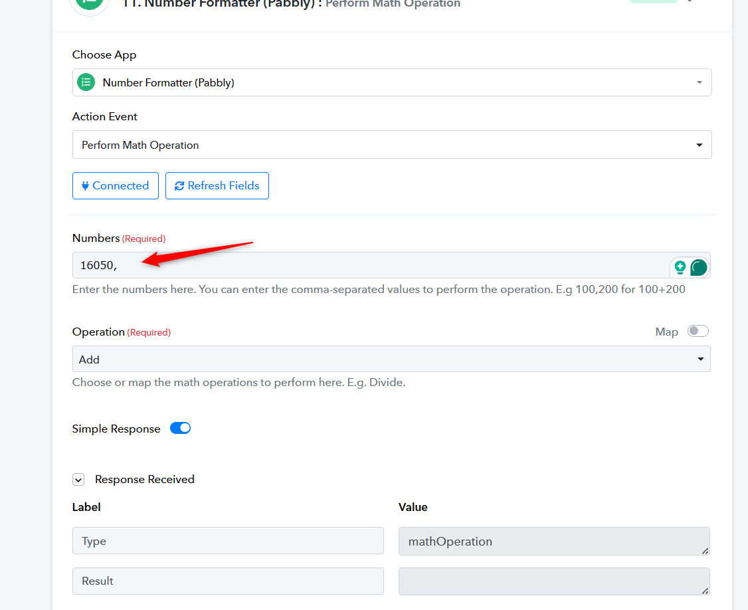Click the mathOperation value box

click(554, 542)
